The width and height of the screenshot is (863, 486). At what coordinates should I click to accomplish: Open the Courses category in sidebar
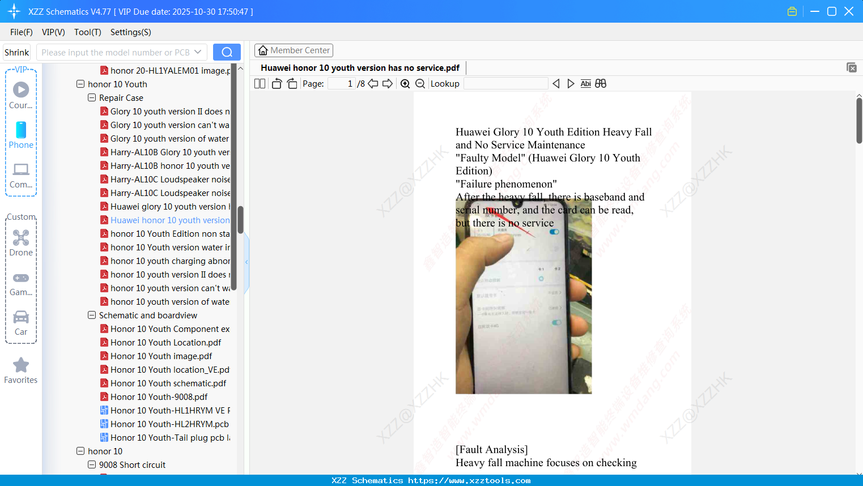click(x=21, y=95)
